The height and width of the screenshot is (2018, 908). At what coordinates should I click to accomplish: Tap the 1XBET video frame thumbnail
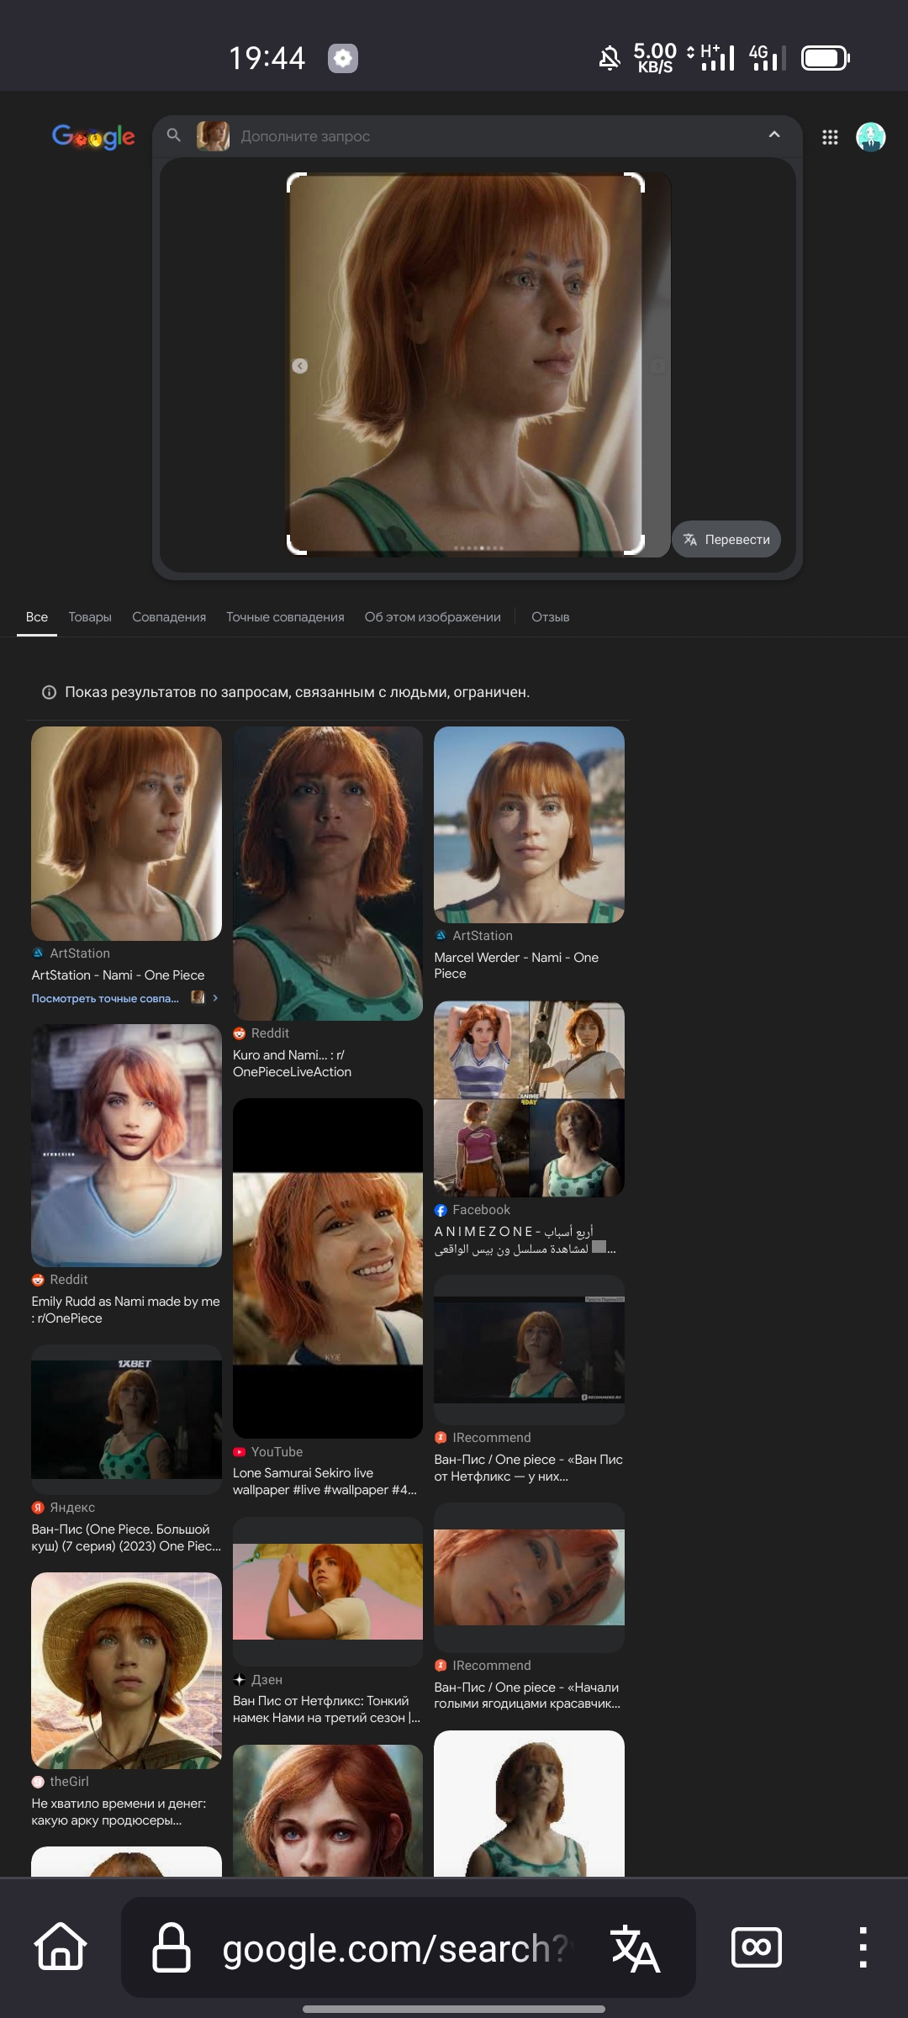coord(126,1419)
